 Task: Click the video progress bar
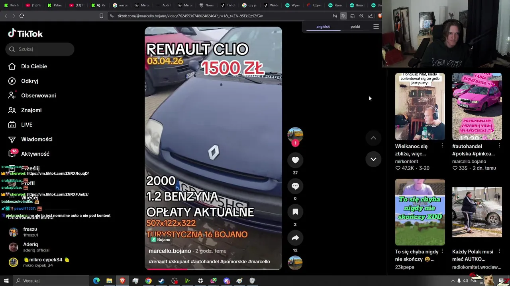[x=213, y=269]
